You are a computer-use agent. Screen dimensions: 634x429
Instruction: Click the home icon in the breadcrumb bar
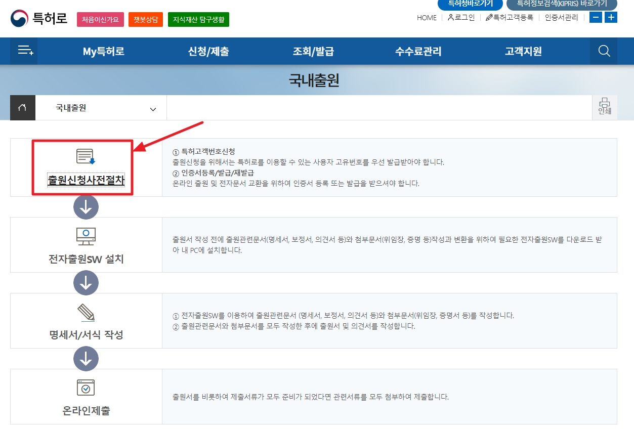(x=22, y=107)
